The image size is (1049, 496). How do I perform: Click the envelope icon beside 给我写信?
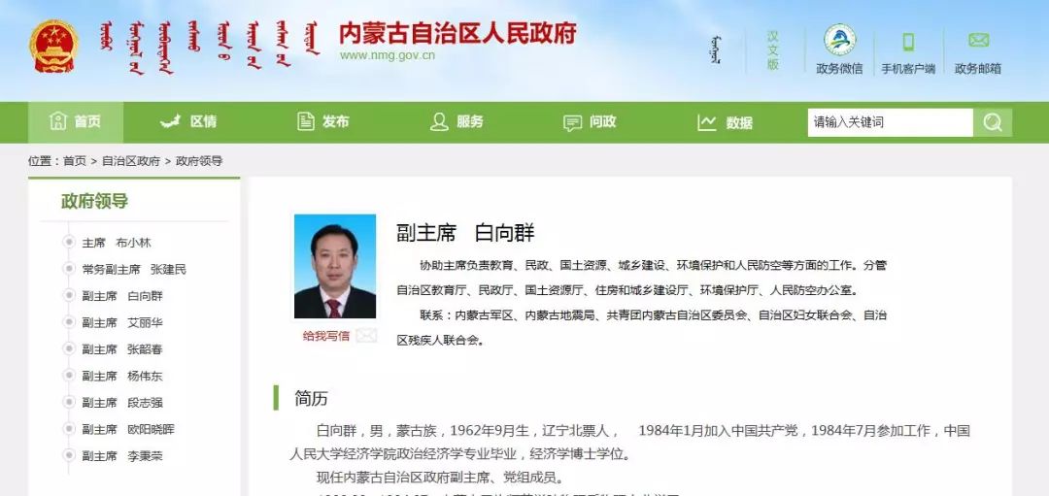point(366,336)
